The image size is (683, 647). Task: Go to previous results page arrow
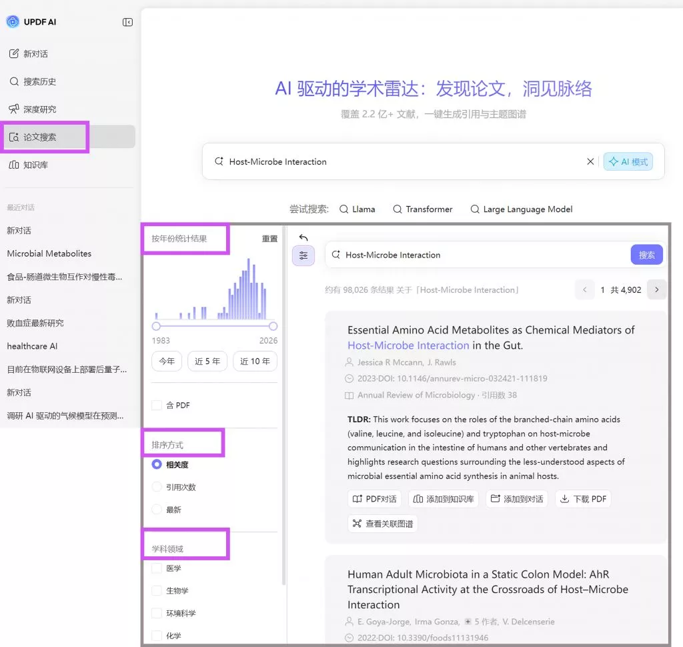tap(585, 289)
